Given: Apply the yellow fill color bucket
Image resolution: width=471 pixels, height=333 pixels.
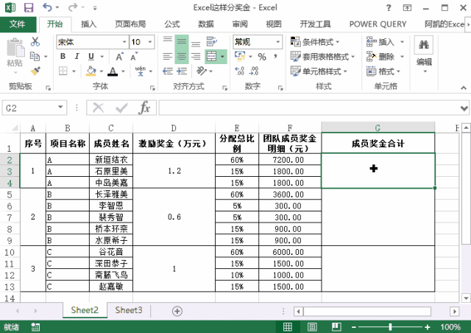Looking at the screenshot, I should pos(91,71).
